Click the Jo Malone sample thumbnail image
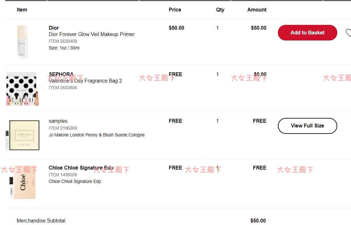Screen dimensions: 351x225 (x=22, y=135)
